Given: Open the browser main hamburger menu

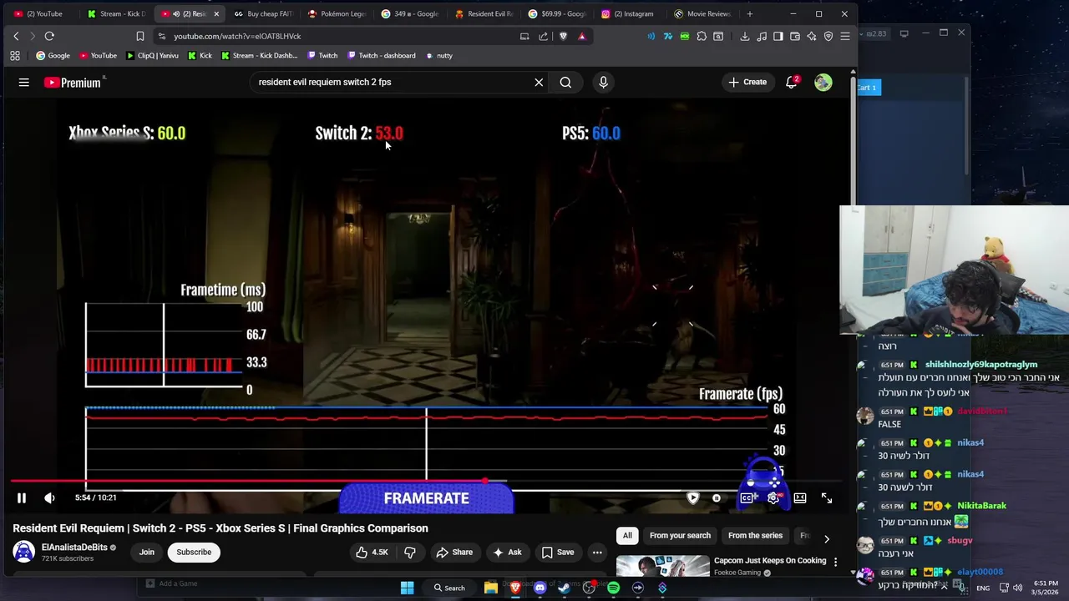Looking at the screenshot, I should (845, 36).
